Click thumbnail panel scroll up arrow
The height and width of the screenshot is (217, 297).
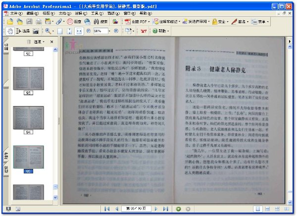pos(55,50)
